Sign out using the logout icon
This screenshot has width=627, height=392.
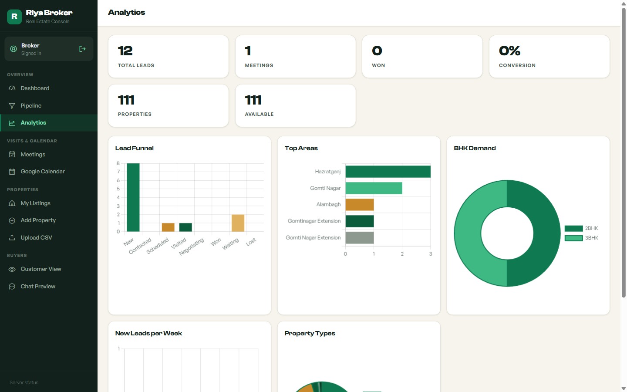point(82,49)
